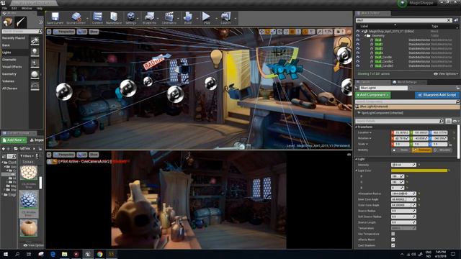Viewport: 461px width, 259px height.
Task: Click camera speed icon in viewport toolbar
Action: (339, 32)
